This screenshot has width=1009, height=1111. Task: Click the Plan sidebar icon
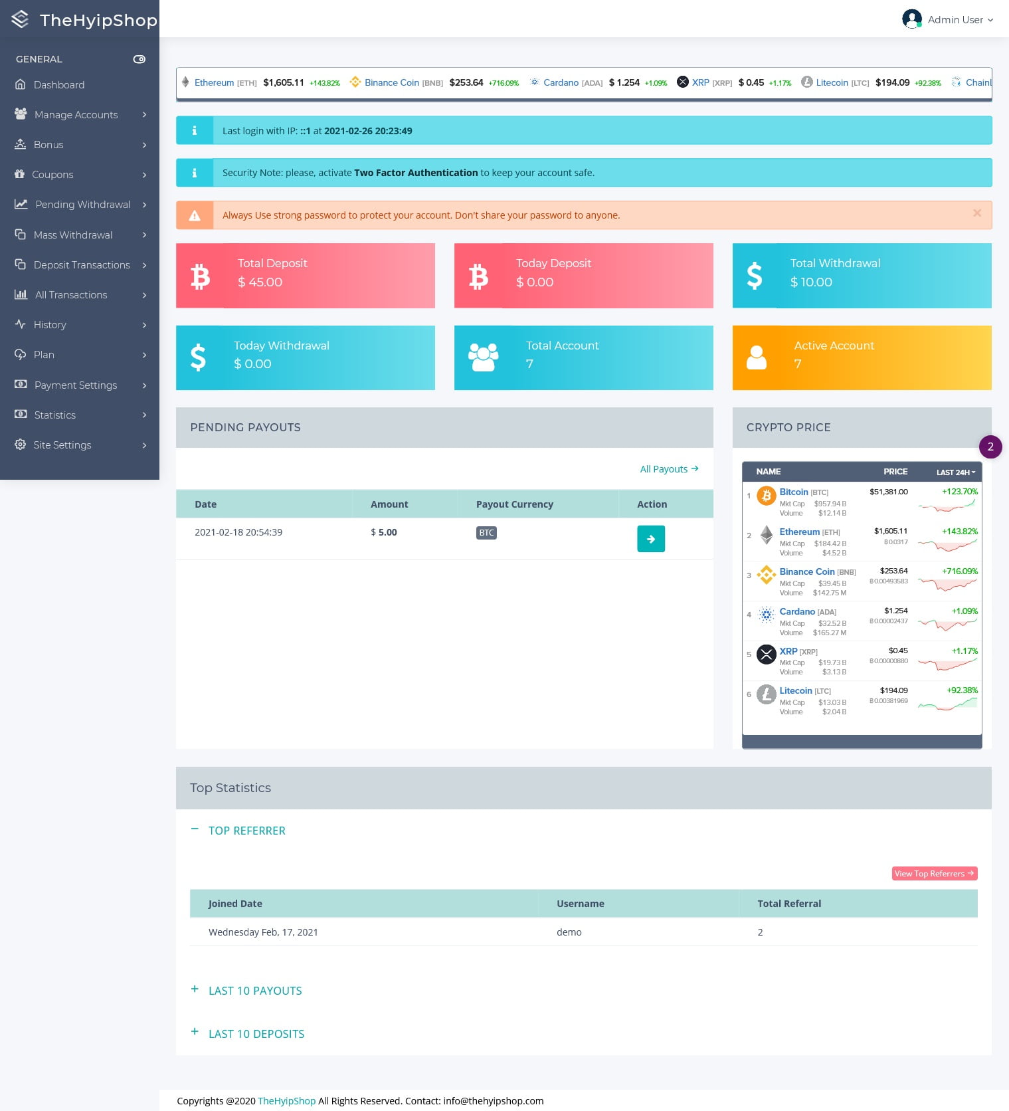[x=21, y=354]
